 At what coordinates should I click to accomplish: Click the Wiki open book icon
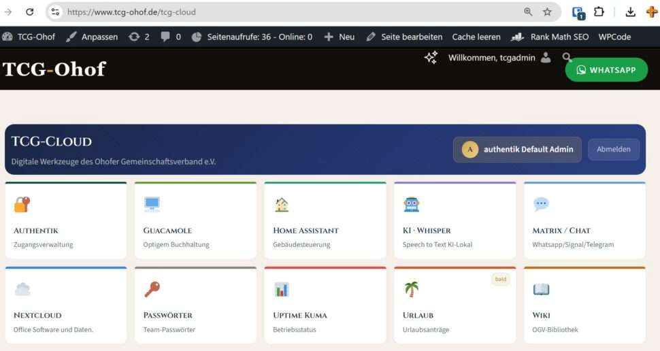click(542, 290)
